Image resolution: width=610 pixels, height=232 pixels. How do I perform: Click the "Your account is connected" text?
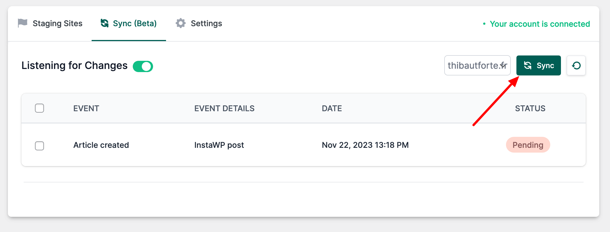(x=540, y=24)
